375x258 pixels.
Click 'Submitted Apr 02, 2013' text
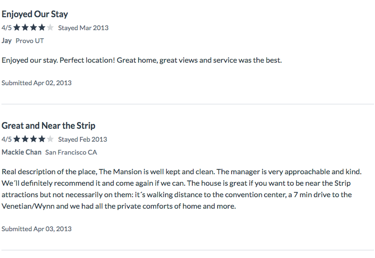(x=36, y=83)
